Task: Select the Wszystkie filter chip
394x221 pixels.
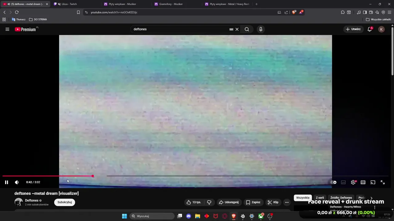Action: pyautogui.click(x=303, y=198)
